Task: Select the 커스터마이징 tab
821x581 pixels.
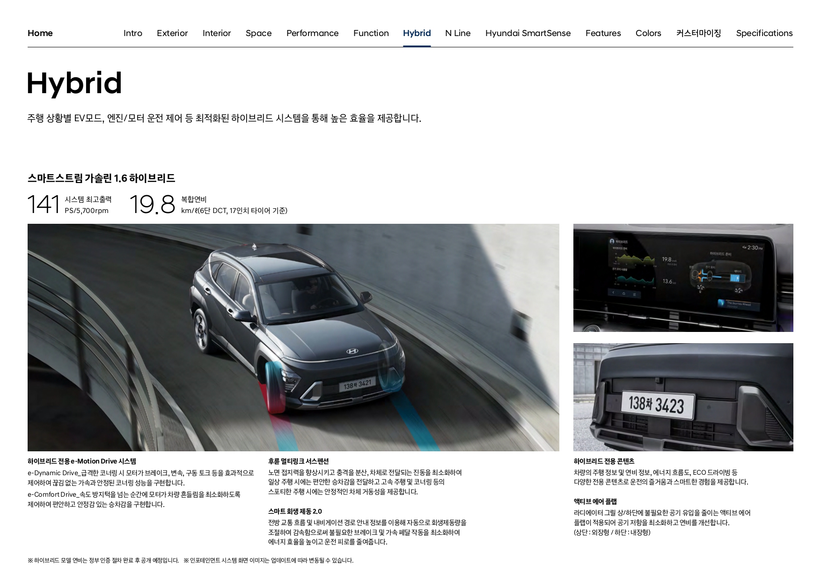Action: pyautogui.click(x=698, y=33)
